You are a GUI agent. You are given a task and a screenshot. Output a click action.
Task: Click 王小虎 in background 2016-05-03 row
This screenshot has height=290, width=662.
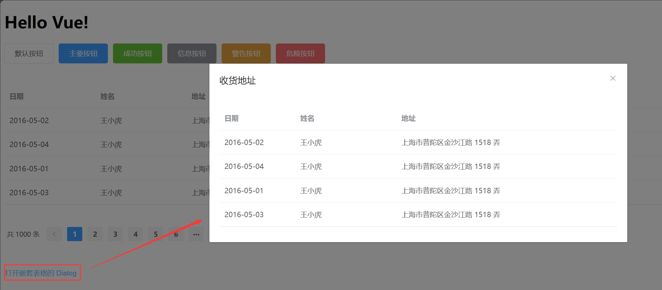pyautogui.click(x=111, y=193)
